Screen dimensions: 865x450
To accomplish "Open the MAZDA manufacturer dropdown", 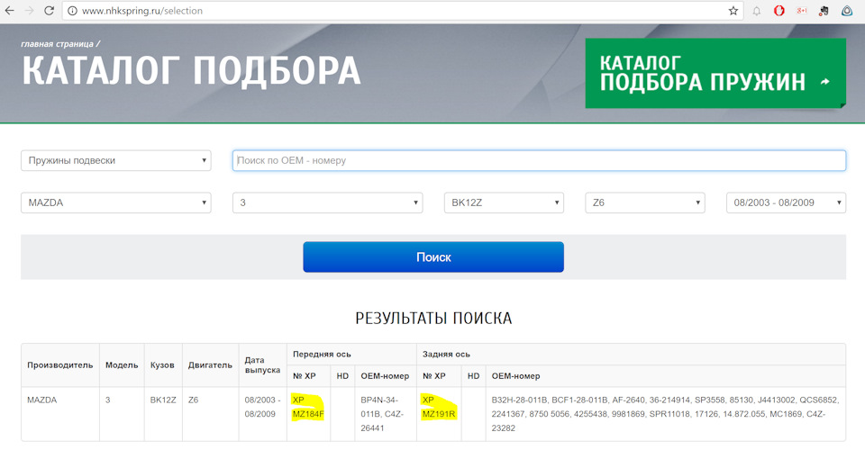I will [116, 202].
